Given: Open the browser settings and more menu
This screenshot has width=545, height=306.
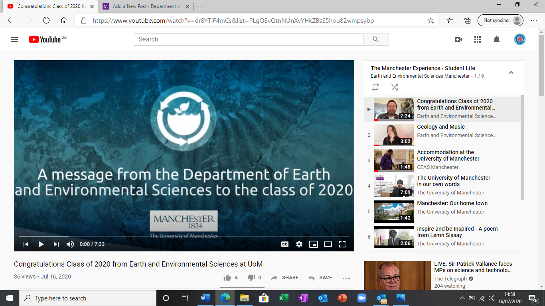Looking at the screenshot, I should pos(534,21).
